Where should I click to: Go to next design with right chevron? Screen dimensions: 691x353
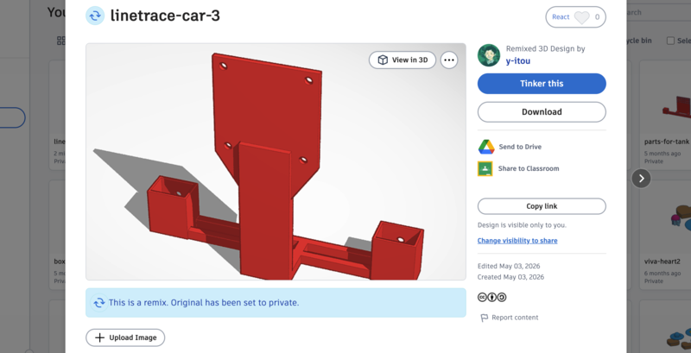click(641, 179)
